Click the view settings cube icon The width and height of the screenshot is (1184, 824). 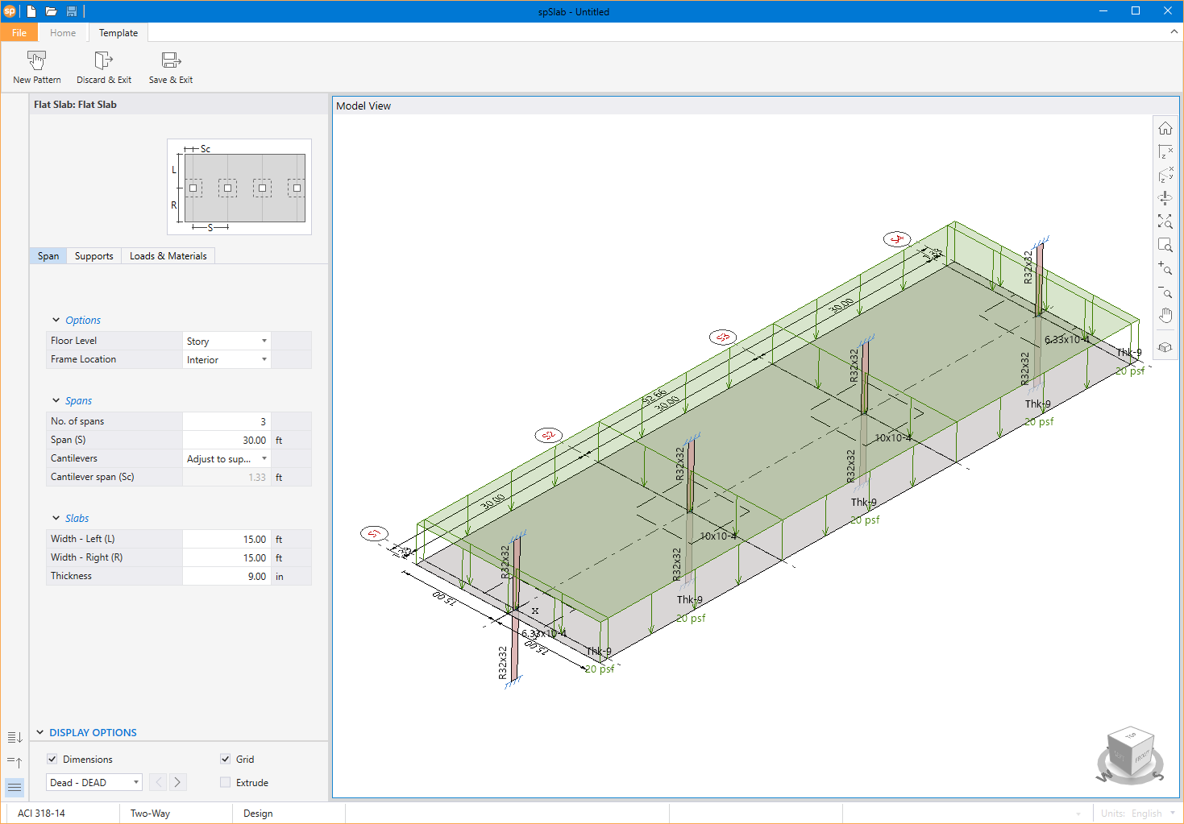[1165, 347]
